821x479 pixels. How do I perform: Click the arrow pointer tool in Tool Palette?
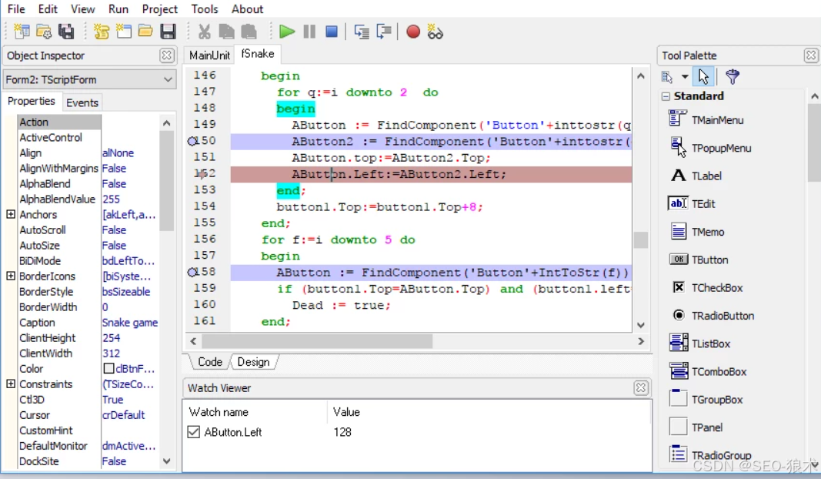pos(703,77)
